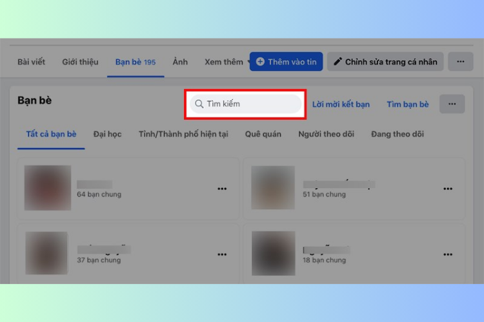Viewport: 484px width, 322px height.
Task: Open the Đang theo dõi tab
Action: [x=398, y=134]
